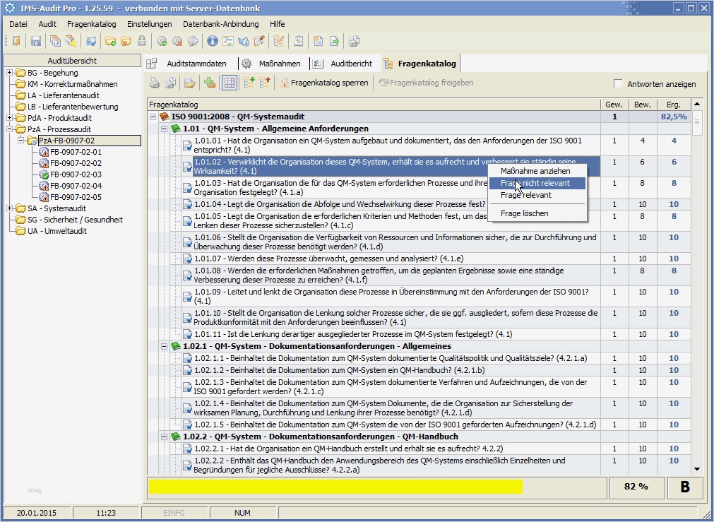
Task: Click the Fragenkatalog sperren button
Action: (x=324, y=83)
